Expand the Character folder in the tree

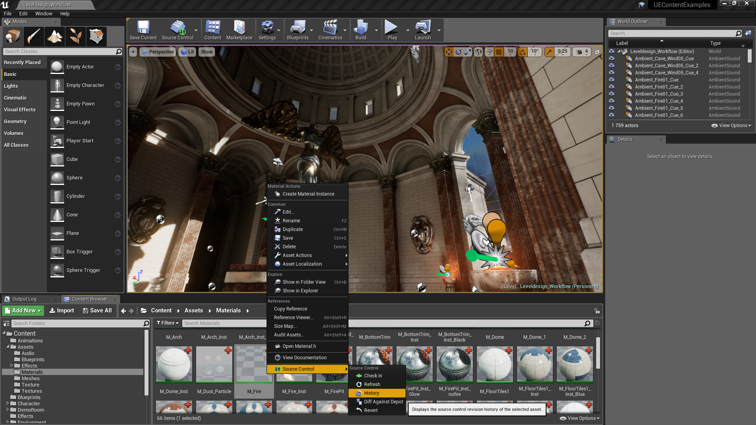[x=7, y=403]
